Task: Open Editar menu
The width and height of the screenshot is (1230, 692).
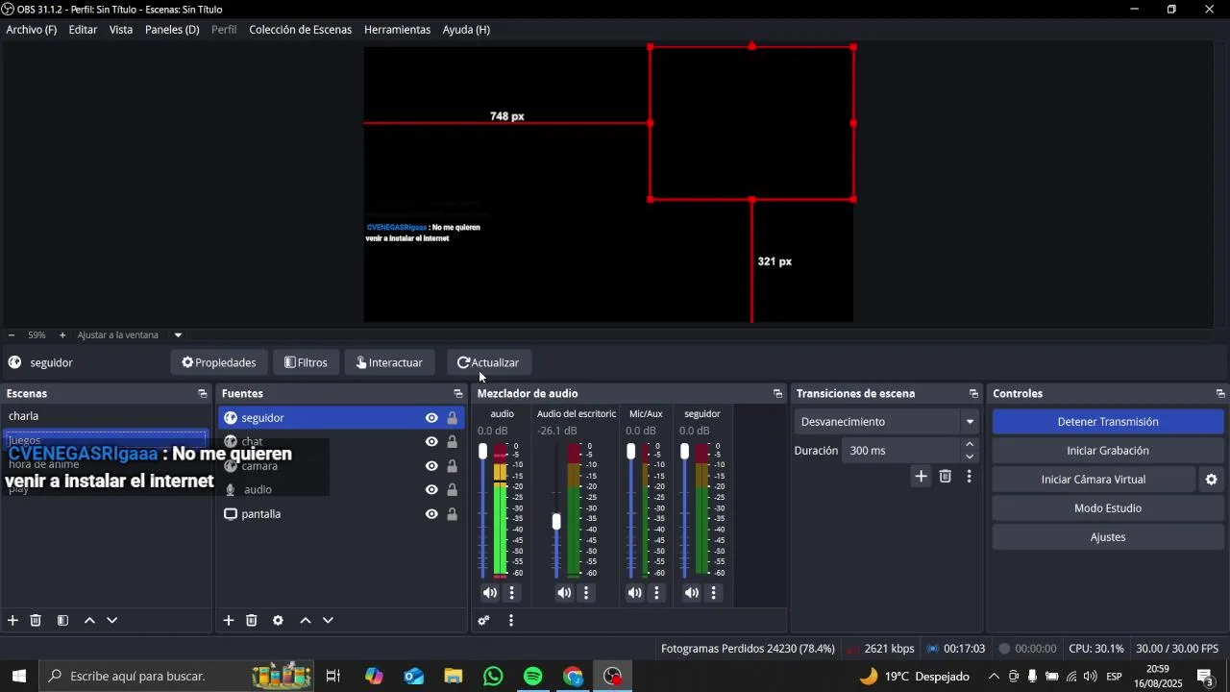Action: 83,30
